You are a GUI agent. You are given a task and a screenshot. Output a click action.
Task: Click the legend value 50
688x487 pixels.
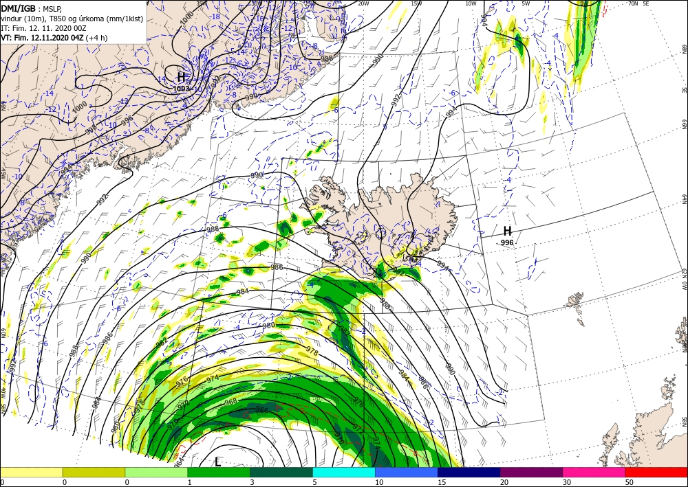click(629, 482)
